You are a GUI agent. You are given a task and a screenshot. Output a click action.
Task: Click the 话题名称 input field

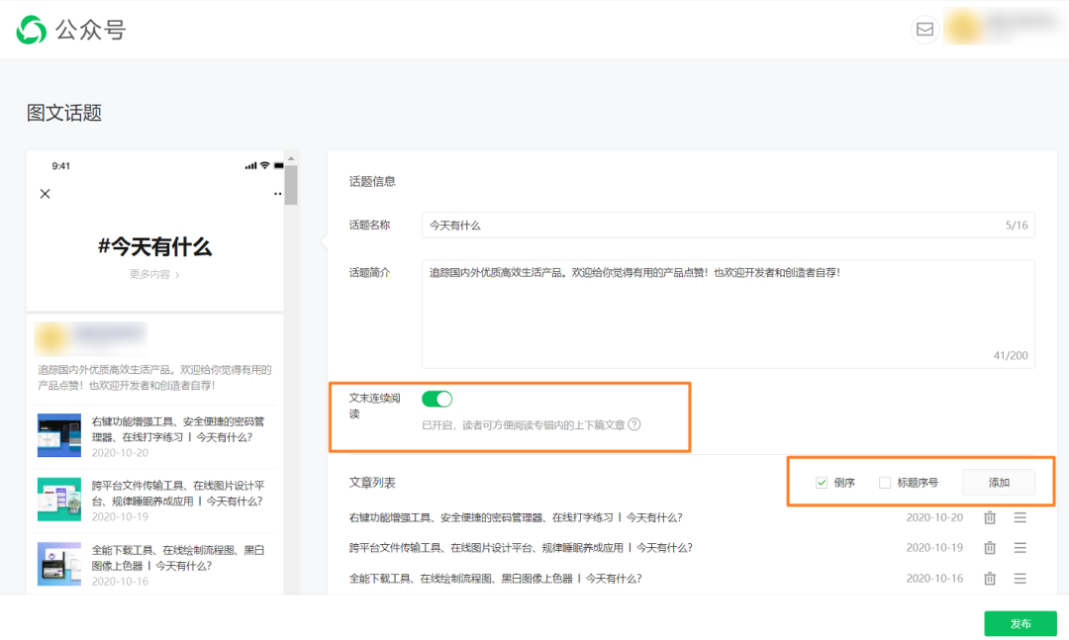point(713,226)
